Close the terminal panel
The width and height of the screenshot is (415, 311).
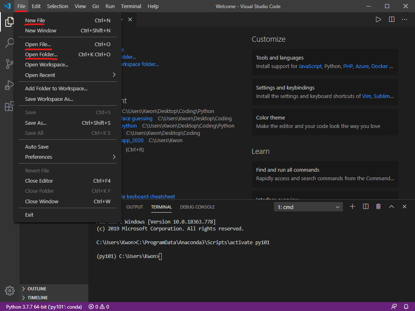pos(404,207)
